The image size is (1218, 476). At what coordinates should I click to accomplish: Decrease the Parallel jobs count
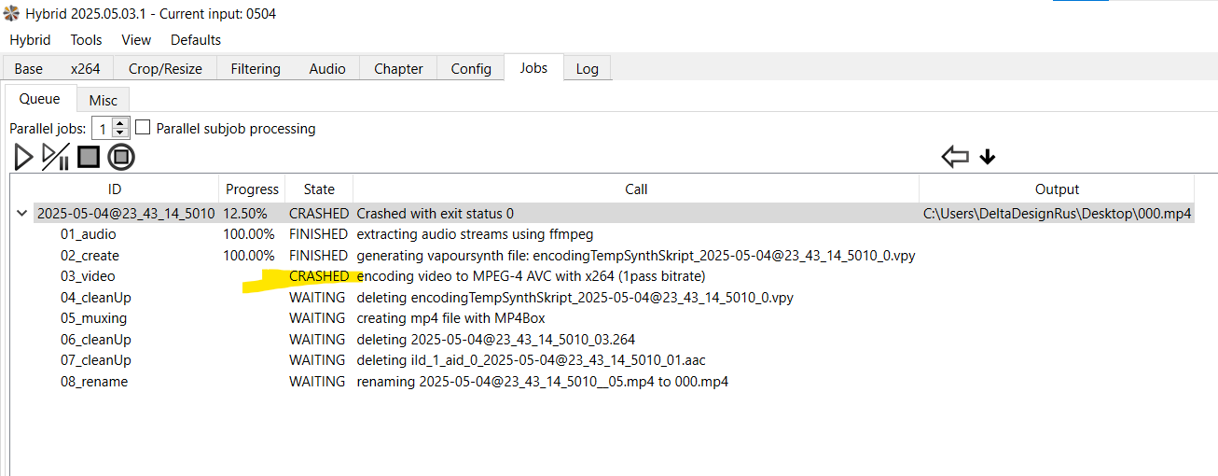coord(120,133)
